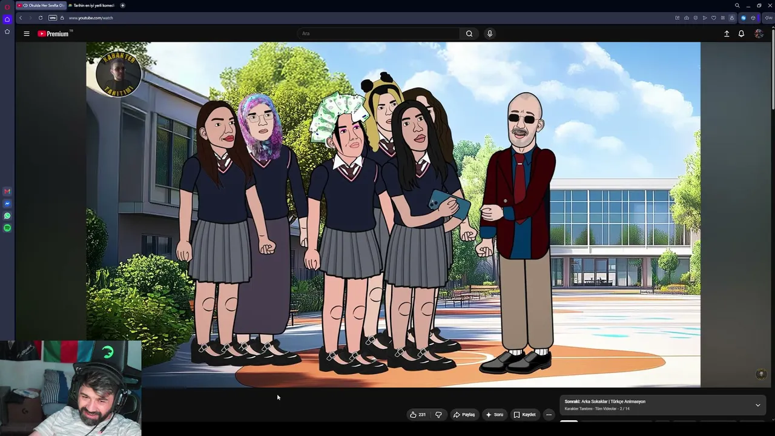This screenshot has width=775, height=436.
Task: Open the address bar edit/share icon
Action: pyautogui.click(x=677, y=18)
